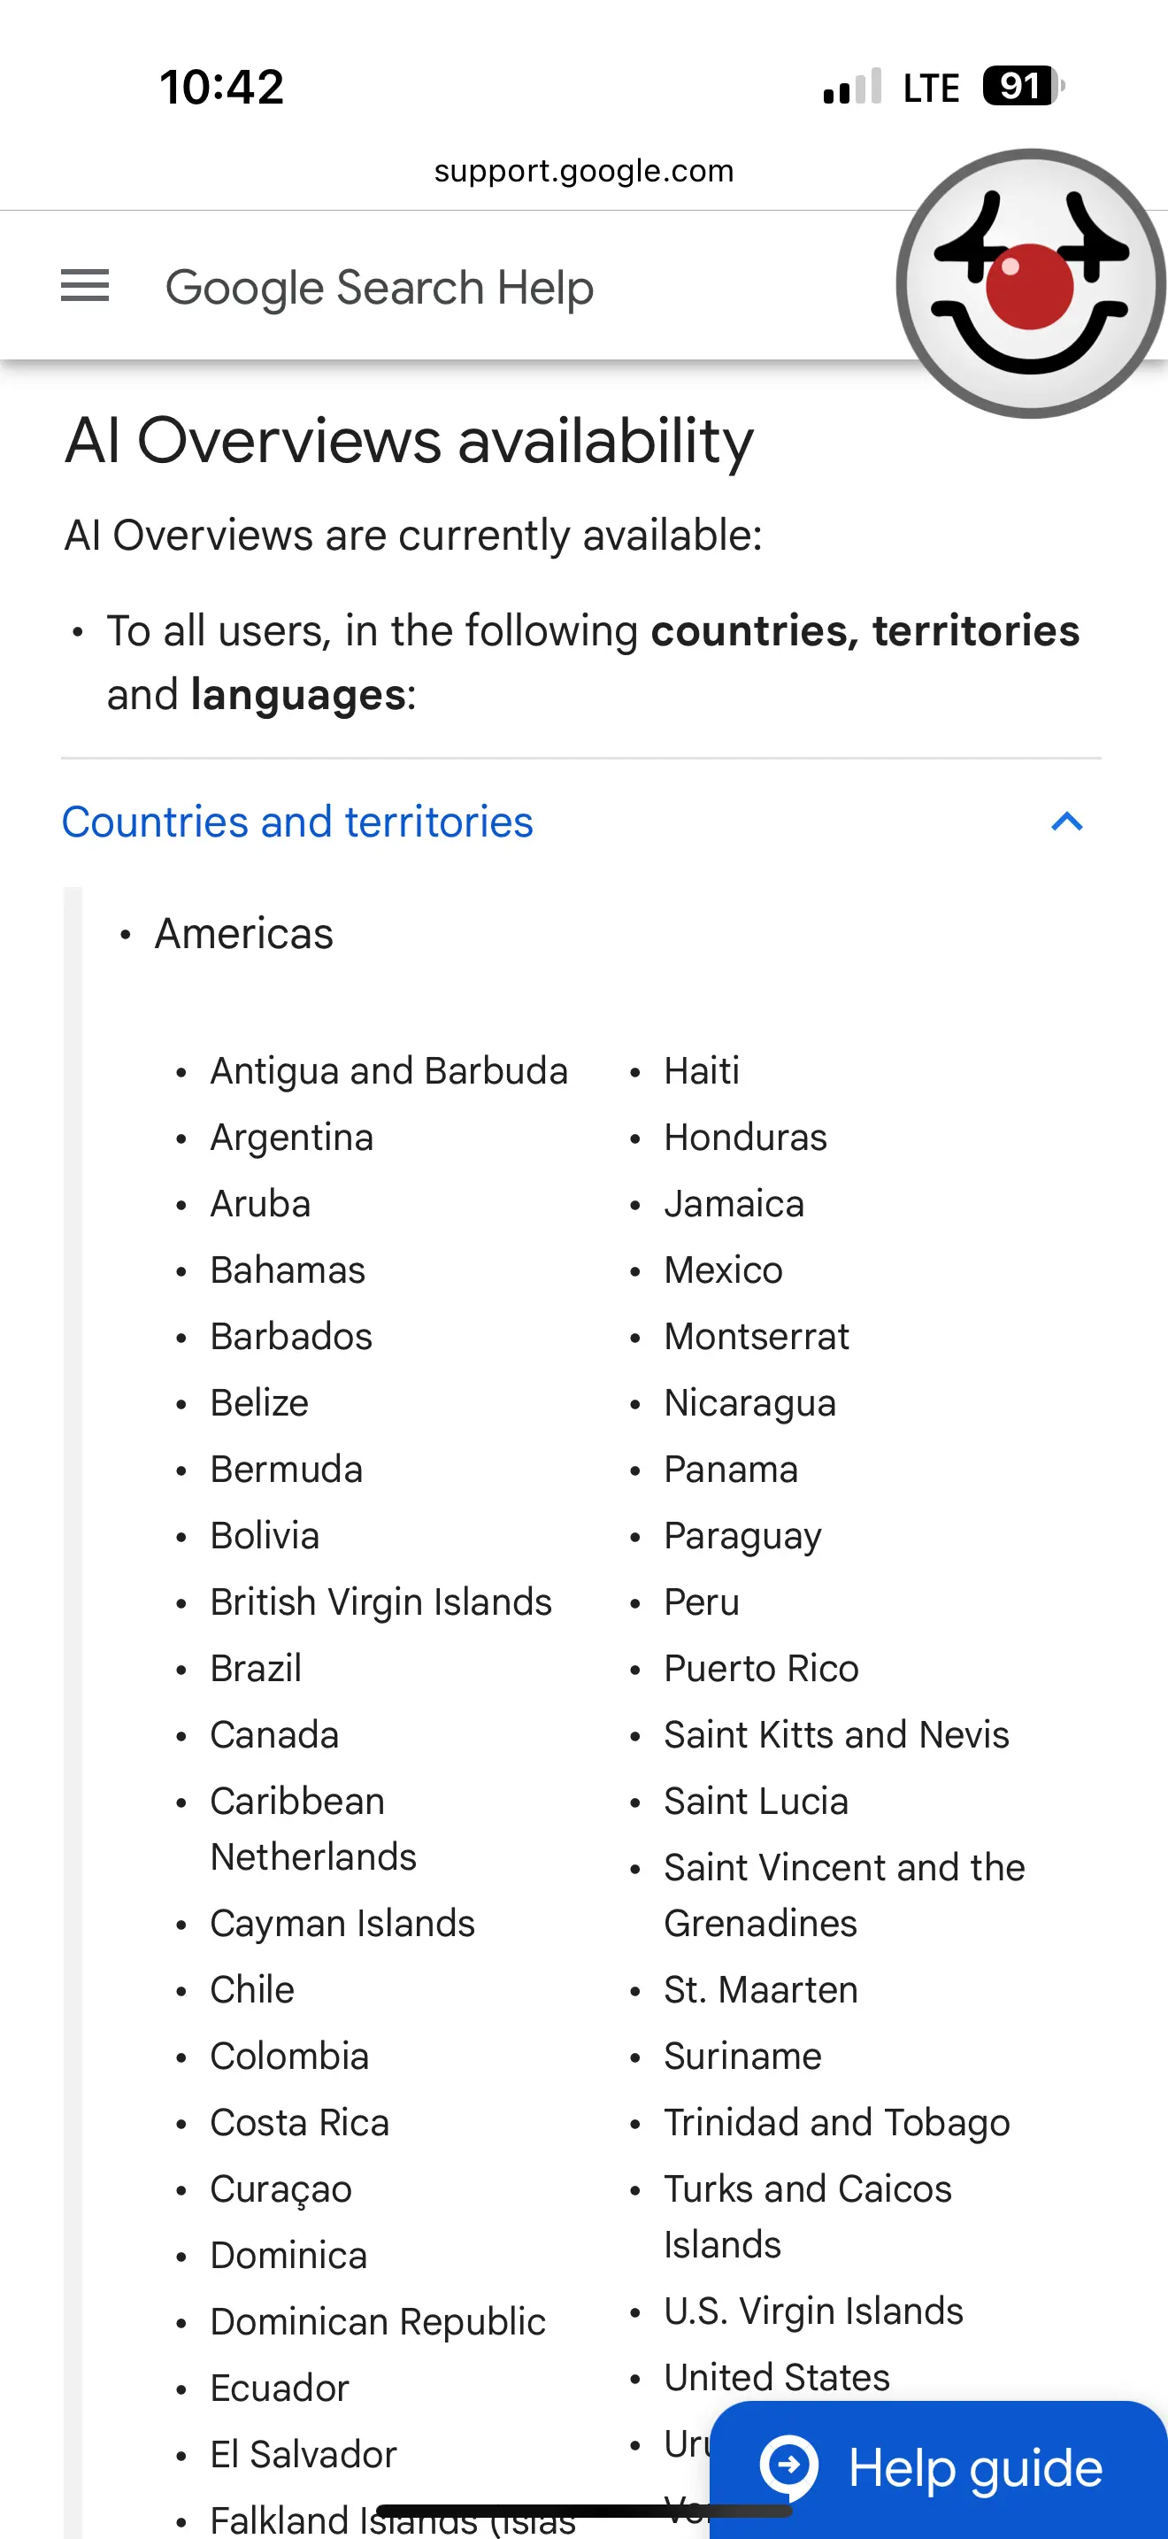Tap the 10:42 clock in status bar

(221, 87)
